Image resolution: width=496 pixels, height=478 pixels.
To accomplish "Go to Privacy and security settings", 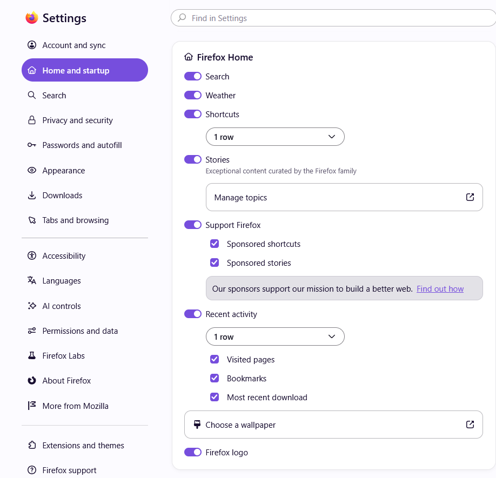I will (x=84, y=120).
